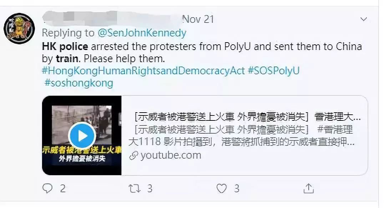Click the video thumbnail with yellow caption
Viewport: 384px width, 208px height.
82,135
